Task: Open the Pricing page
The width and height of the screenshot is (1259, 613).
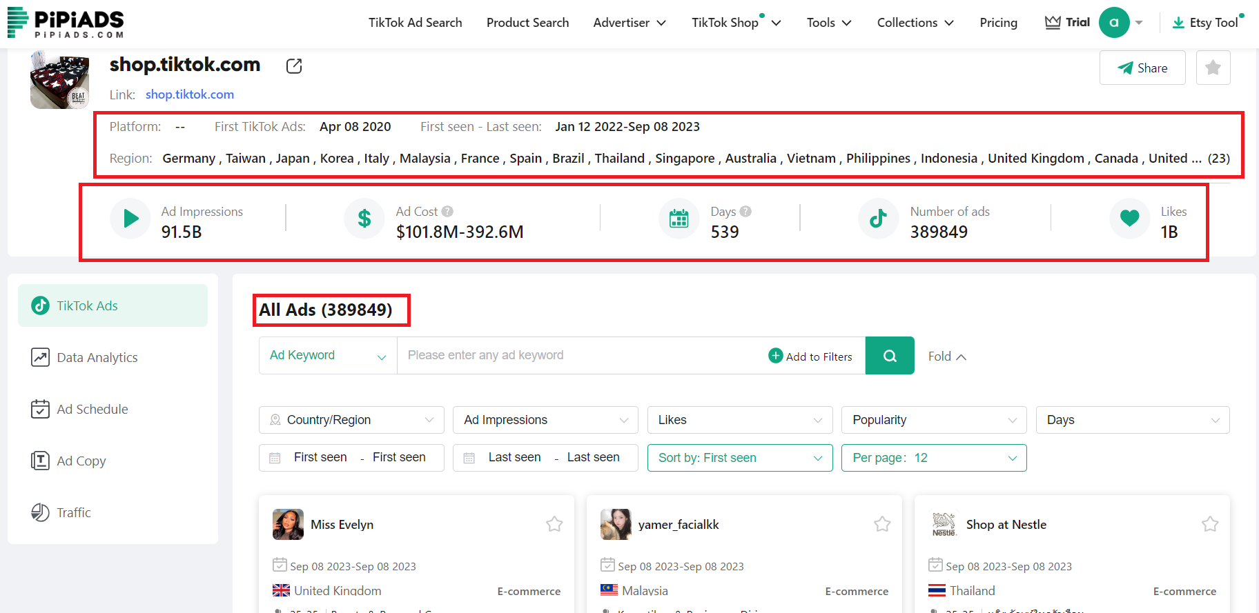Action: 999,23
